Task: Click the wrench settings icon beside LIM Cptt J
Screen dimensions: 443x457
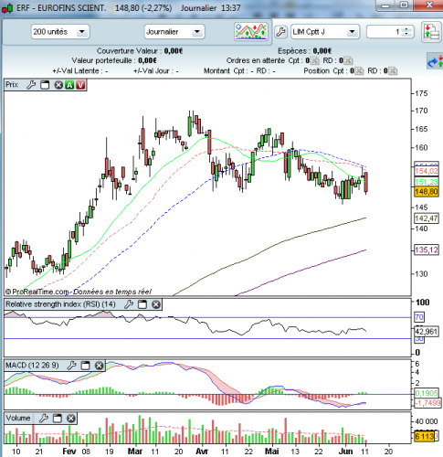Action: tap(280, 32)
